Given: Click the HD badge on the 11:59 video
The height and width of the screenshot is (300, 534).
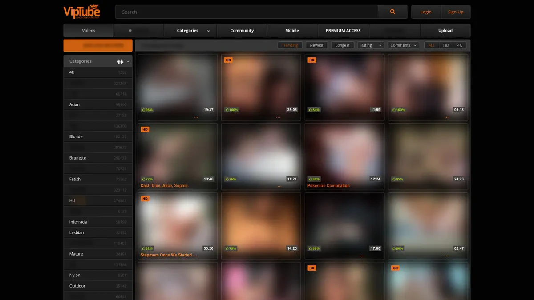Looking at the screenshot, I should [312, 60].
